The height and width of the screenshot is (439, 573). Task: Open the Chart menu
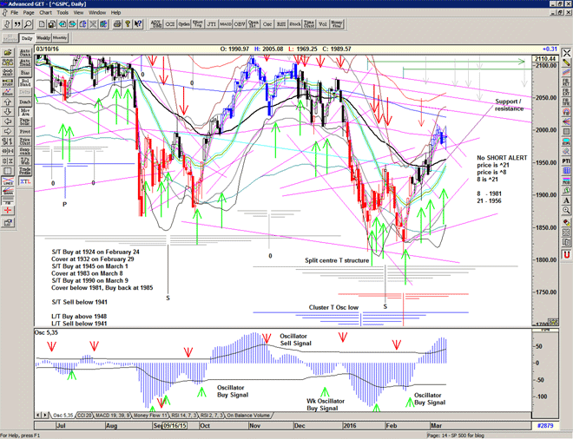pos(45,13)
